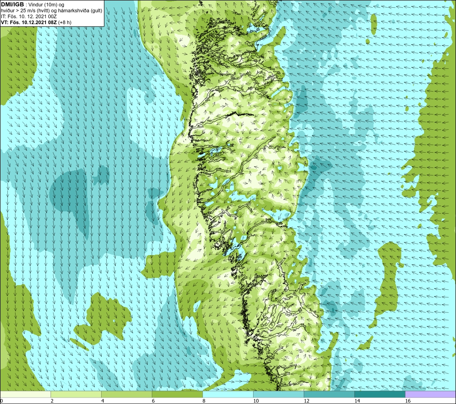Click the "DMI/IGB : Vindur (10m) og" title line
456x404 pixels.
pyautogui.click(x=32, y=5)
